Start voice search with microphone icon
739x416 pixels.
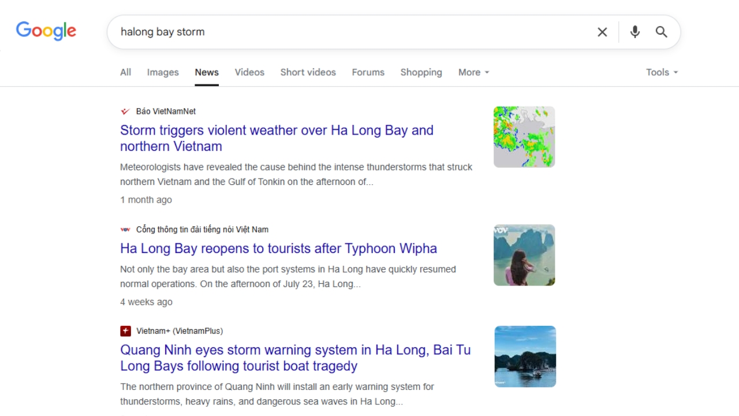635,32
